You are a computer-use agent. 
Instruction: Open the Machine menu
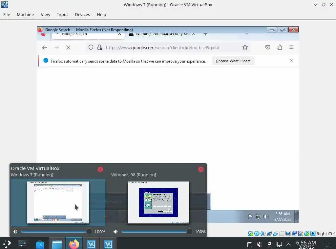tap(25, 14)
